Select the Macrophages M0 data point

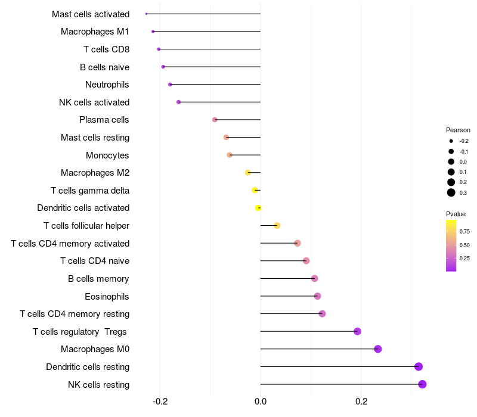tap(377, 349)
